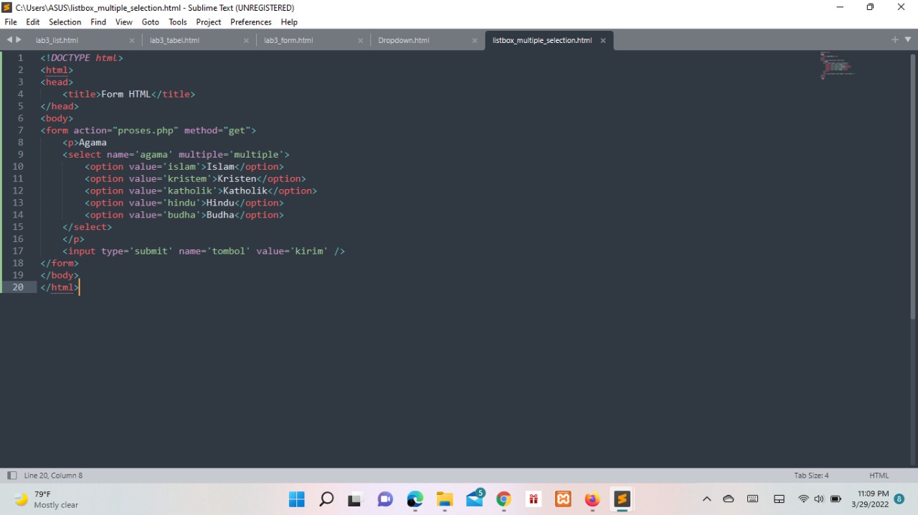This screenshot has height=515, width=918.
Task: Open Google Chrome from taskbar
Action: point(503,499)
